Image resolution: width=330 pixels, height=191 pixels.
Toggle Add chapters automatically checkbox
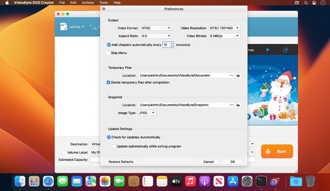109,45
